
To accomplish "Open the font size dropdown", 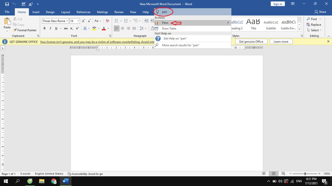I will [x=78, y=21].
